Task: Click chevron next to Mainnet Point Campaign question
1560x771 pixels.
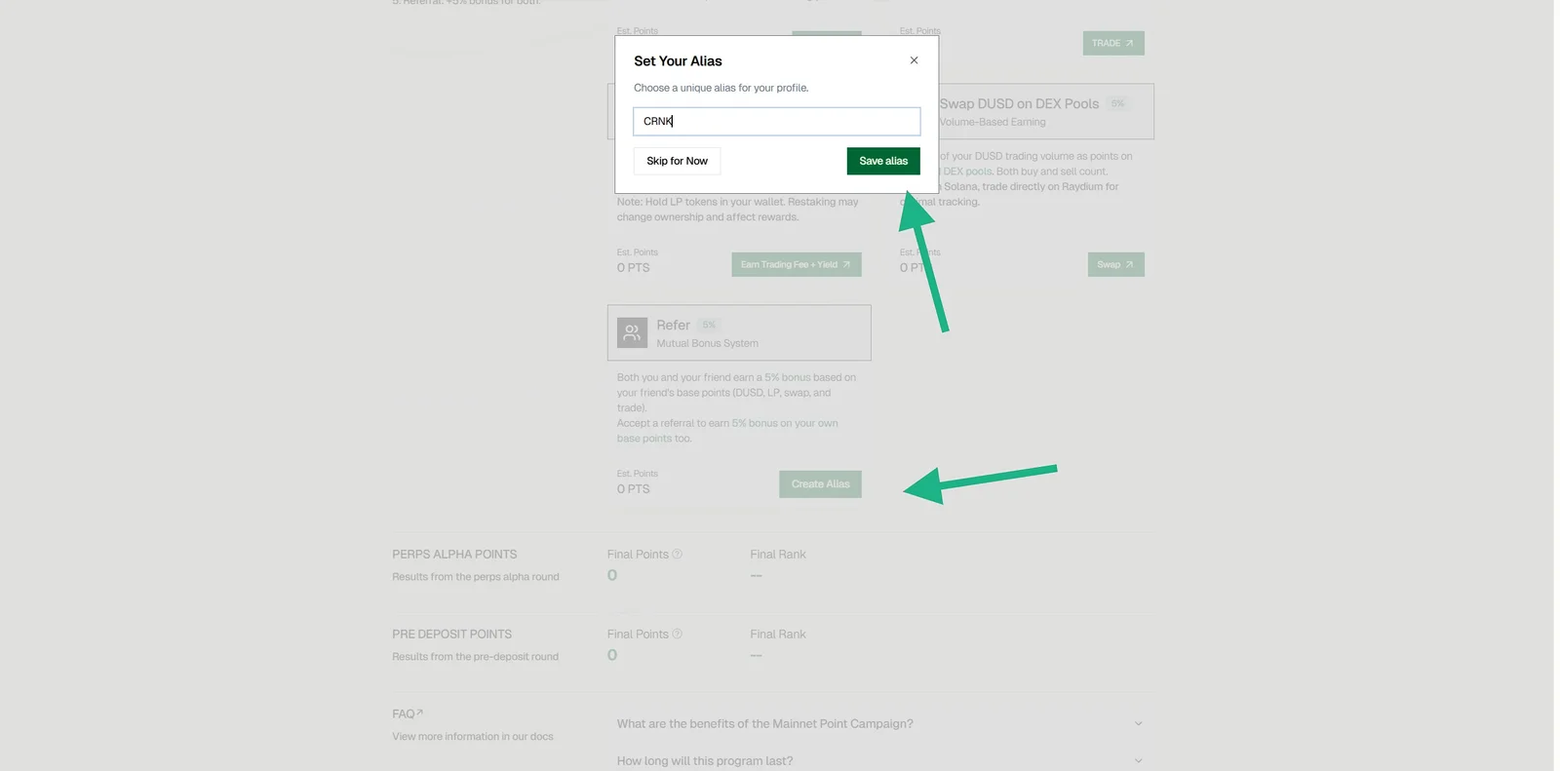Action: point(1138,723)
